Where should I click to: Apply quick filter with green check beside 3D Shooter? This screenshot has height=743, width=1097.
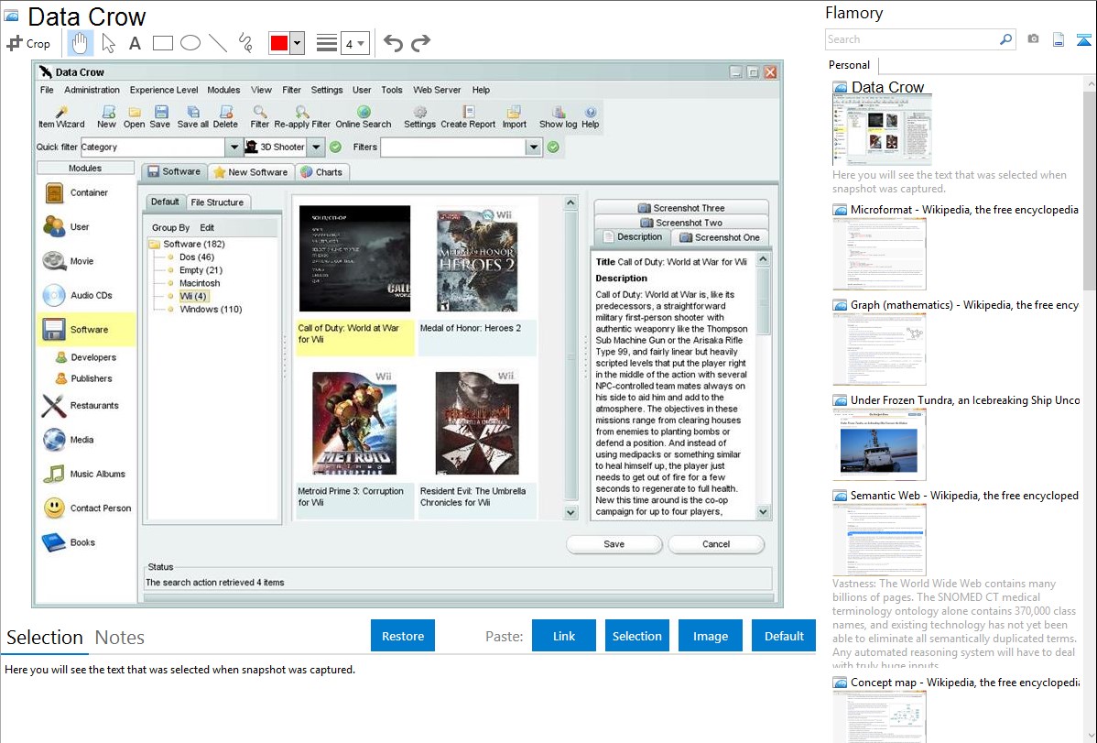[x=336, y=148]
